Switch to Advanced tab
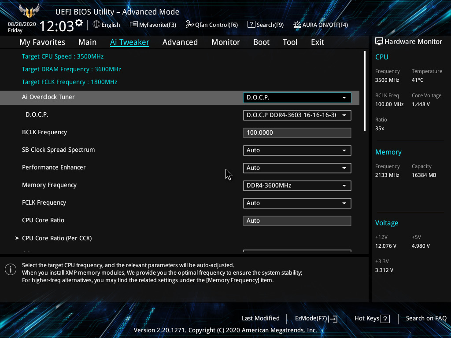Screen dimensions: 451x338 (180, 42)
